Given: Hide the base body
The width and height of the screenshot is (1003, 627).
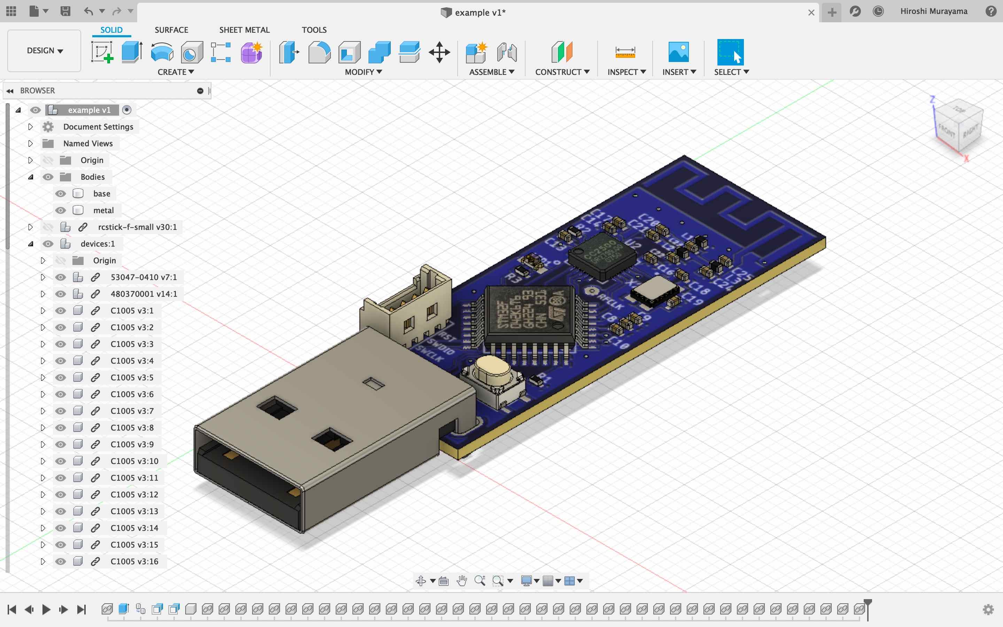Looking at the screenshot, I should click(x=61, y=194).
